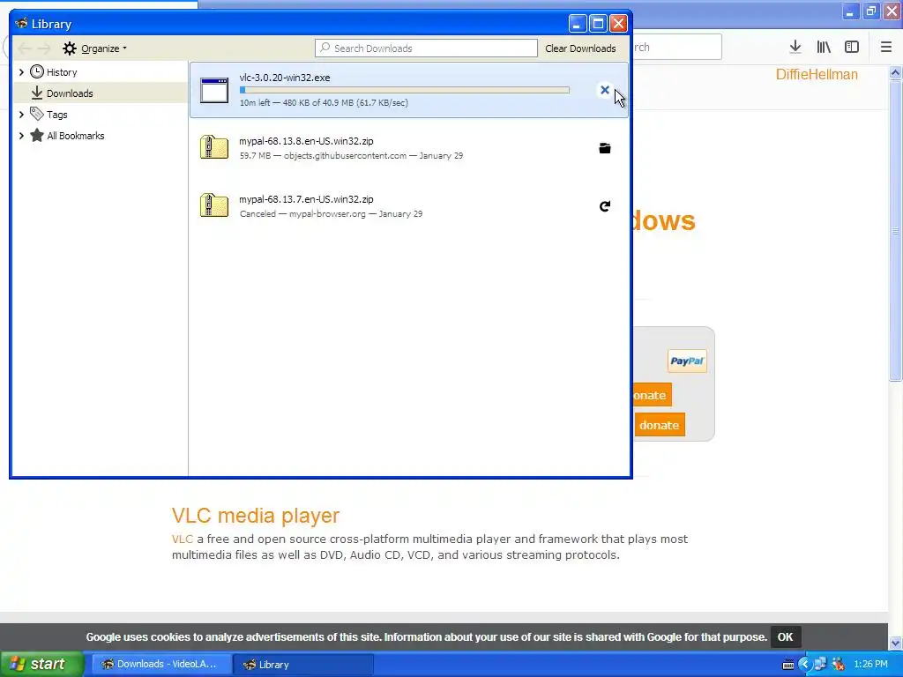Select Downloads in the Library sidebar

(x=70, y=93)
